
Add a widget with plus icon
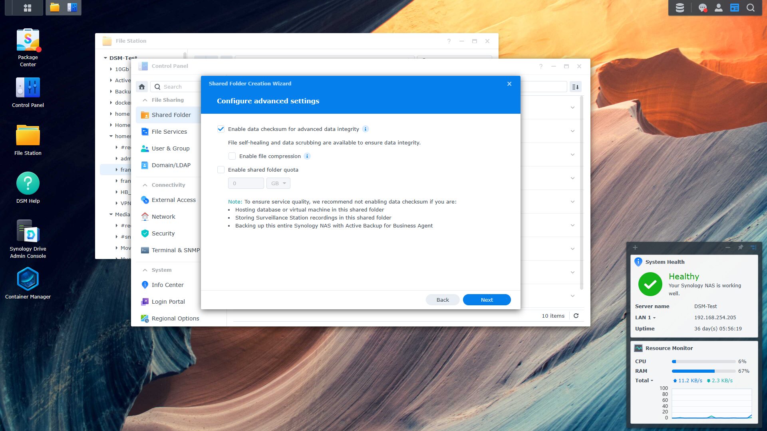pos(635,247)
